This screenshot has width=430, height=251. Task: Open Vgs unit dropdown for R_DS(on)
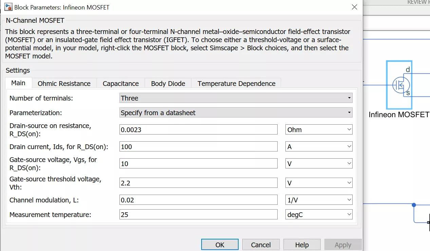319,163
